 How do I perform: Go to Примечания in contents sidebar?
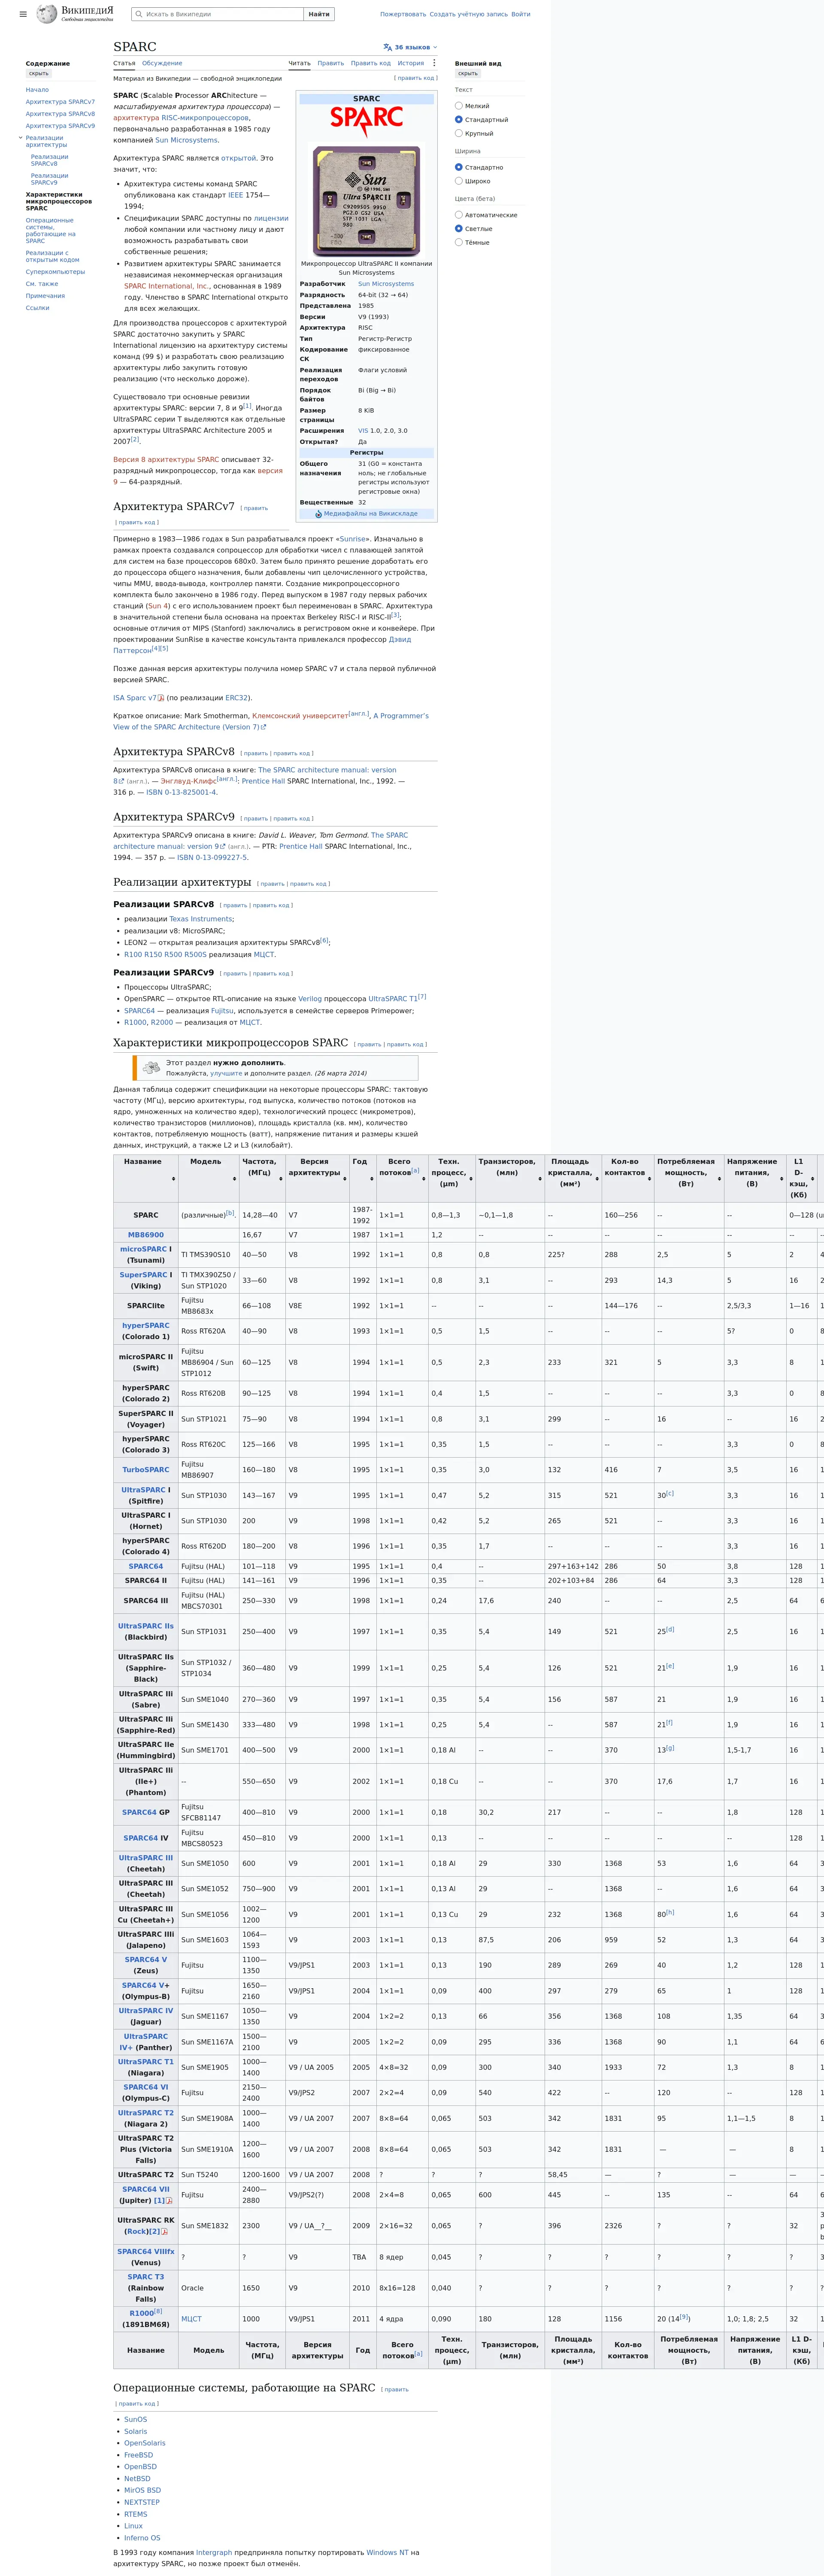tap(45, 296)
